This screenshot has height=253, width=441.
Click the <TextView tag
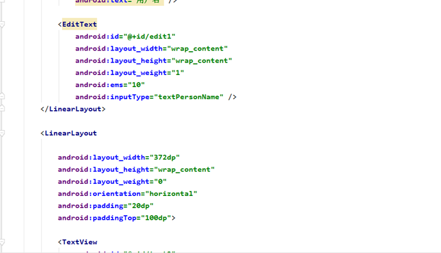(78, 242)
